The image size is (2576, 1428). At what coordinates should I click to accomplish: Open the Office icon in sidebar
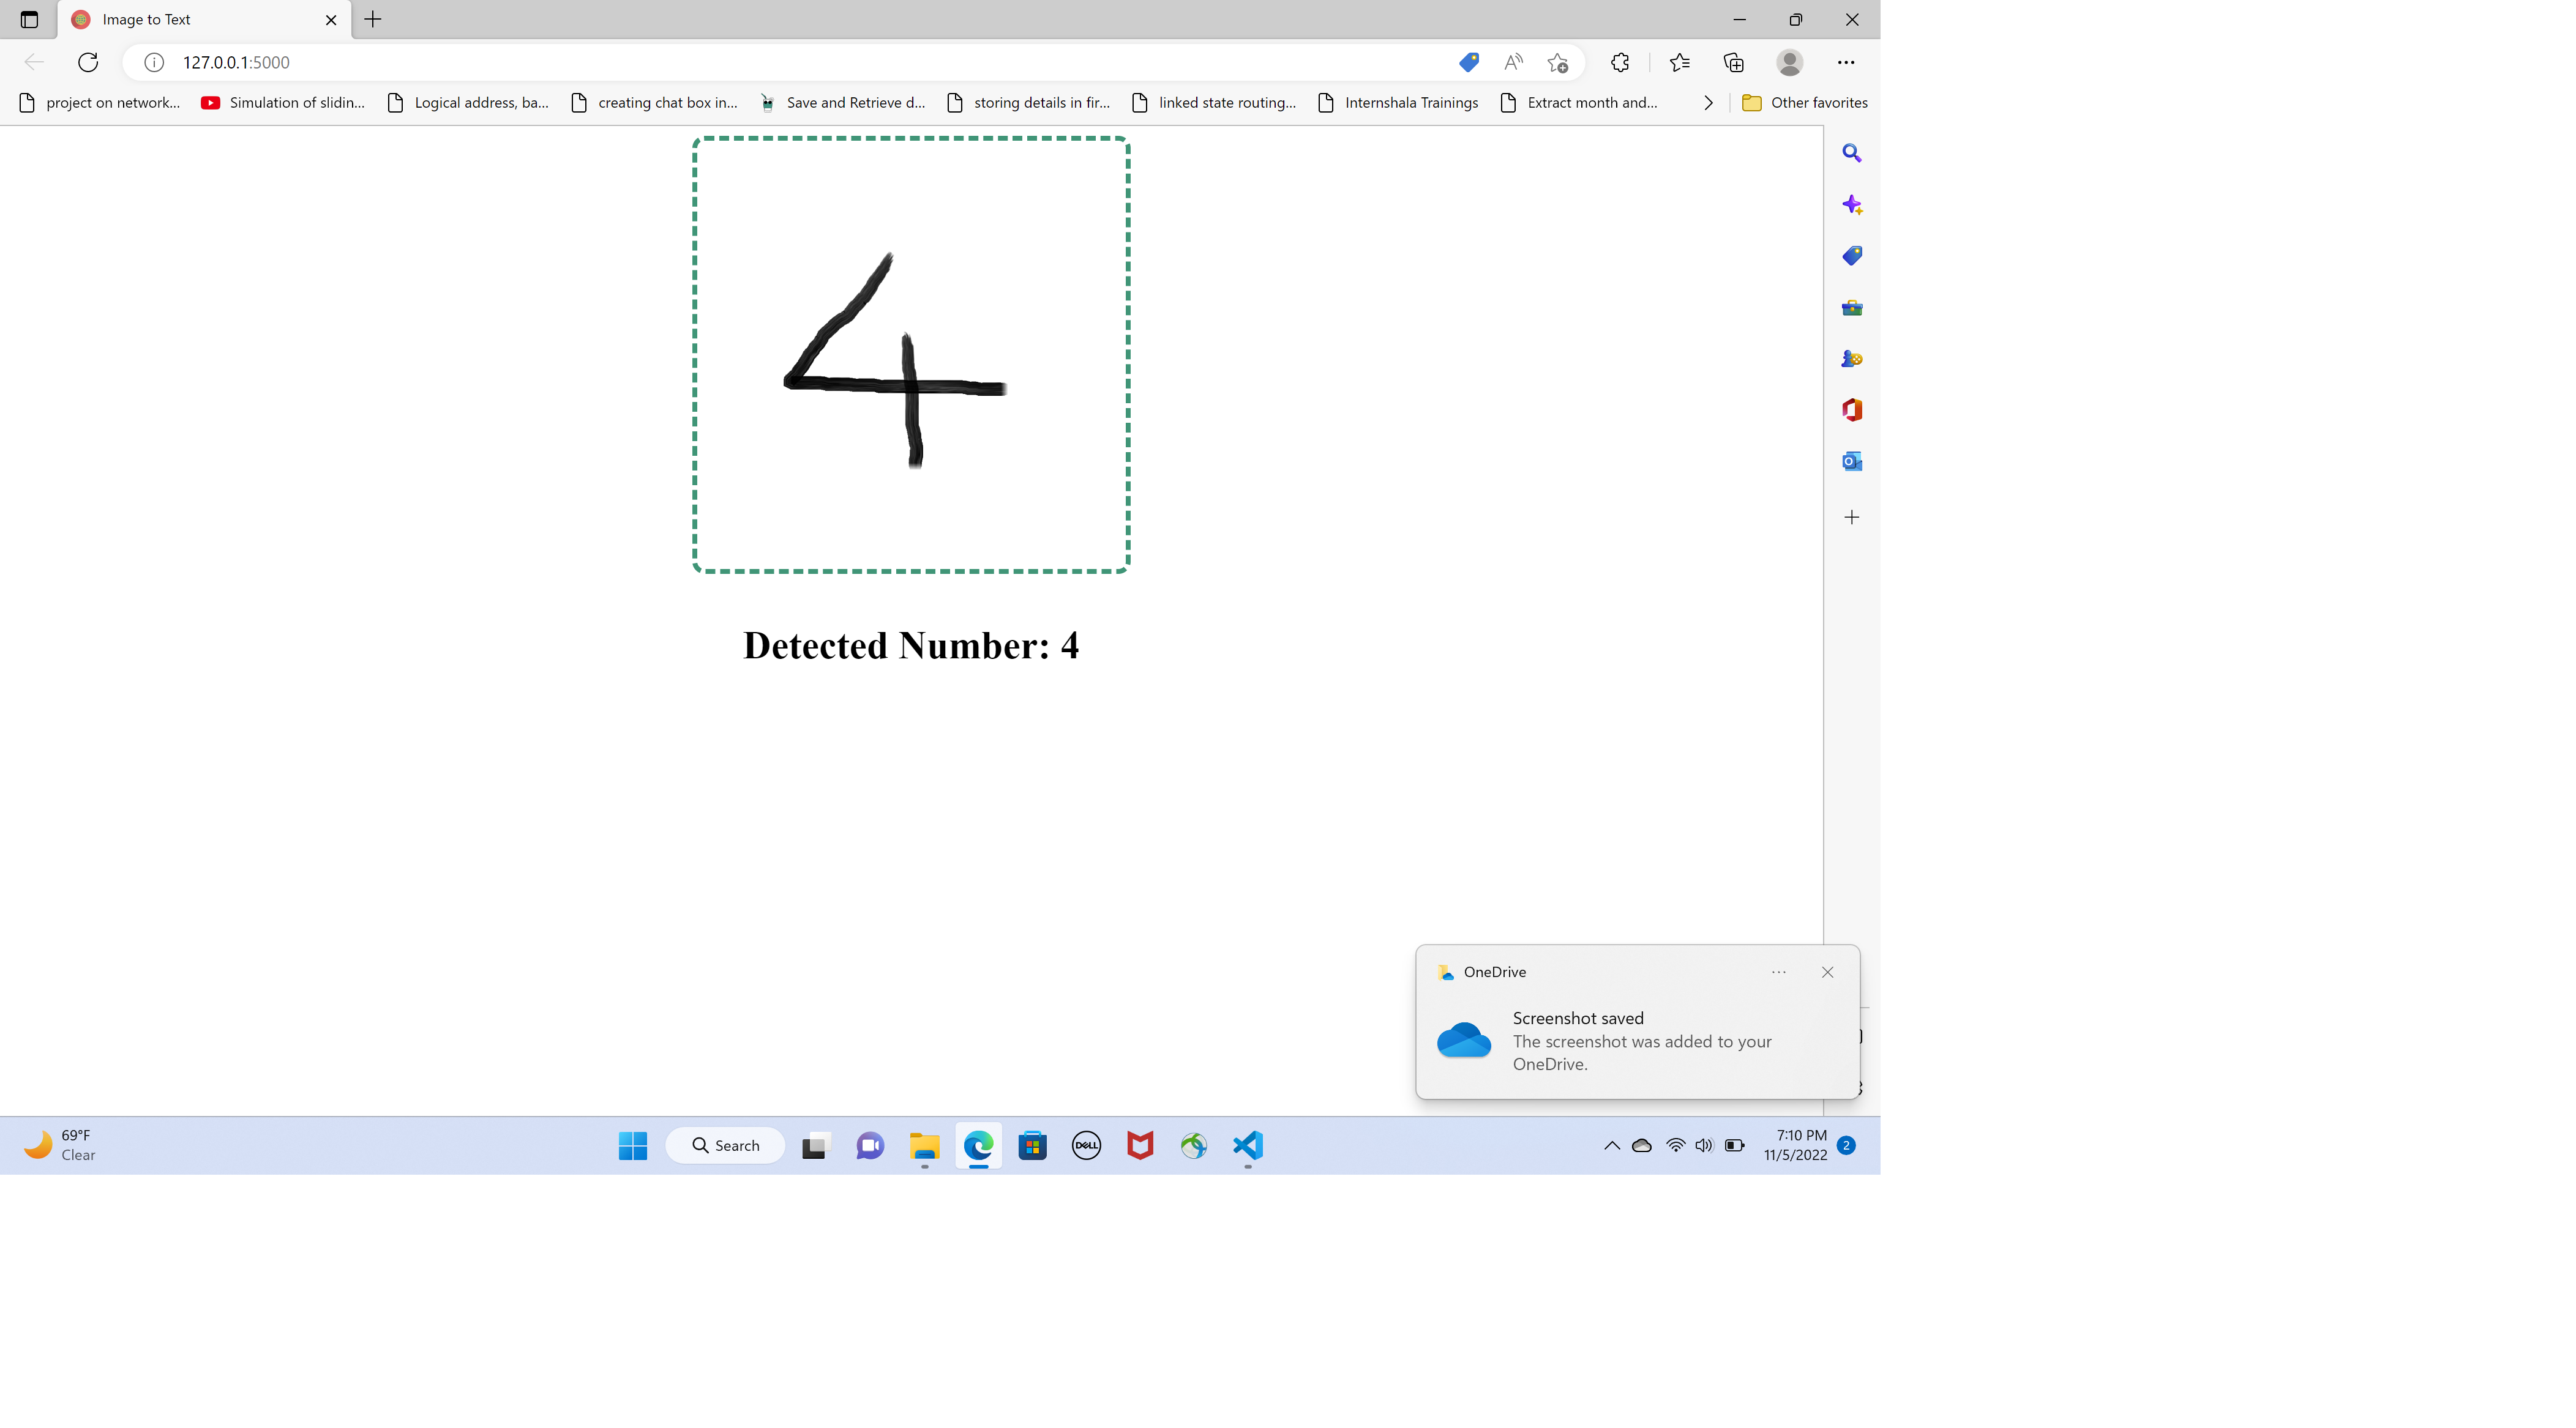point(1851,410)
